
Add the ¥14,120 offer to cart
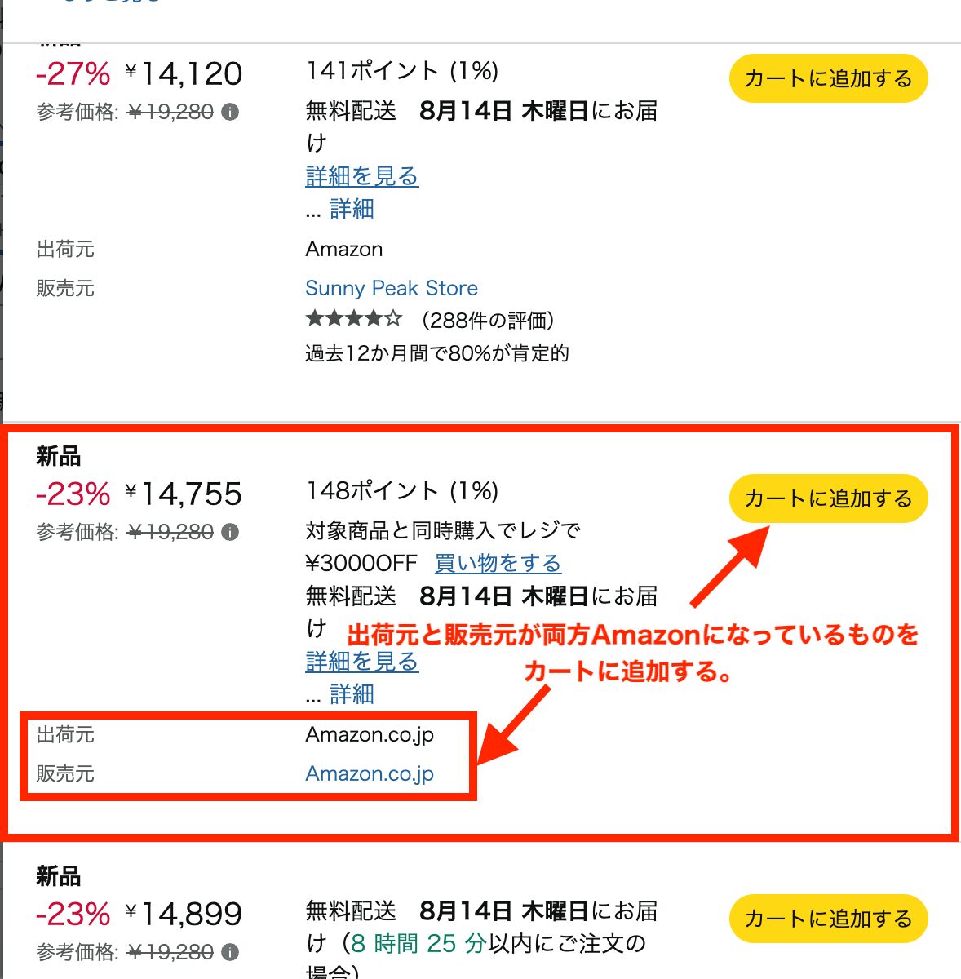[828, 78]
